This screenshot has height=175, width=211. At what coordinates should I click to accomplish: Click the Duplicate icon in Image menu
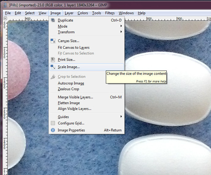[53, 20]
